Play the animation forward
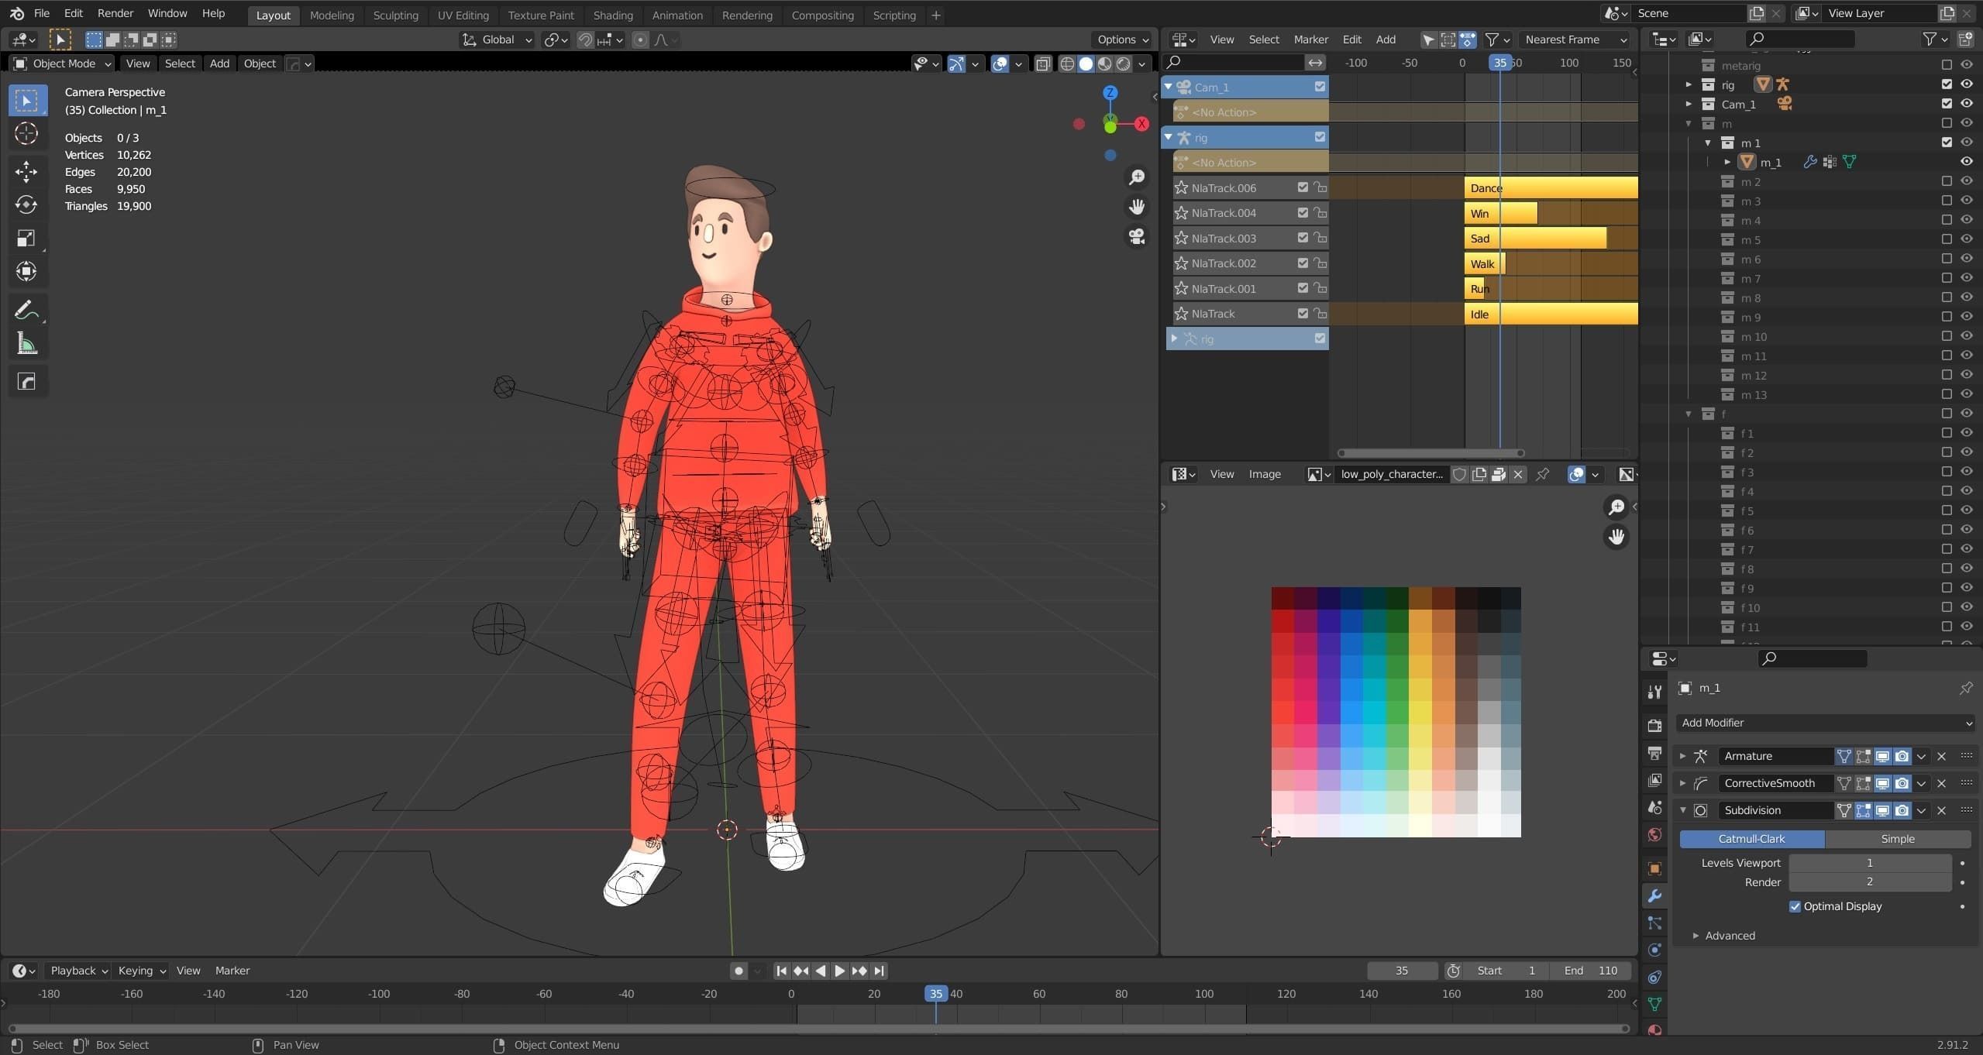 839,971
